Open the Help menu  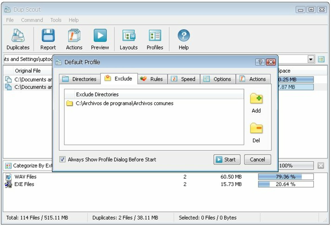click(x=74, y=20)
